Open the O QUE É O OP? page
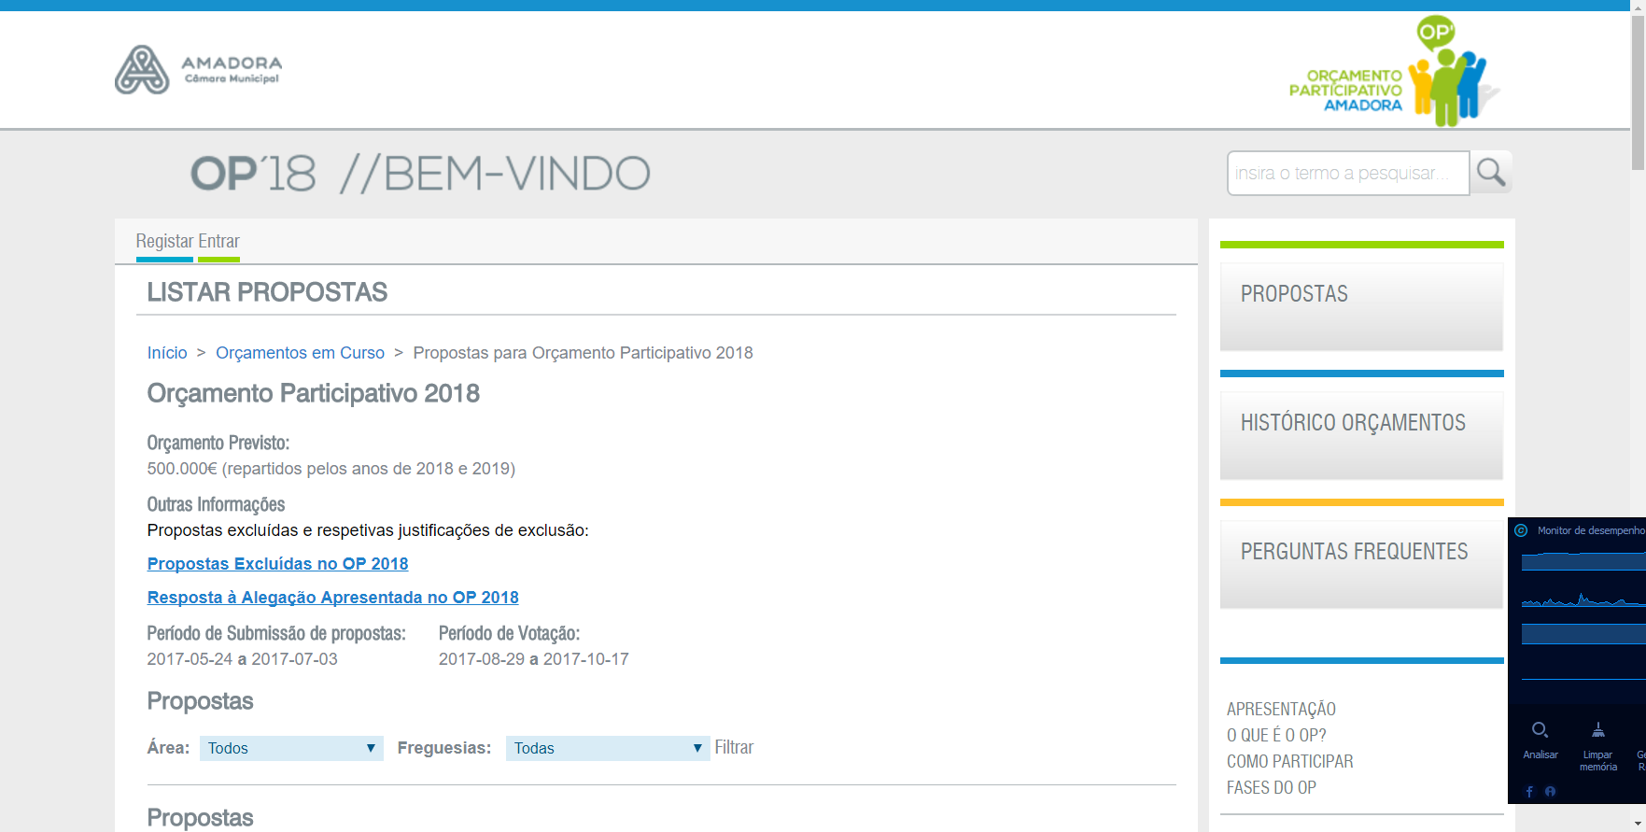Image resolution: width=1646 pixels, height=832 pixels. [1276, 735]
